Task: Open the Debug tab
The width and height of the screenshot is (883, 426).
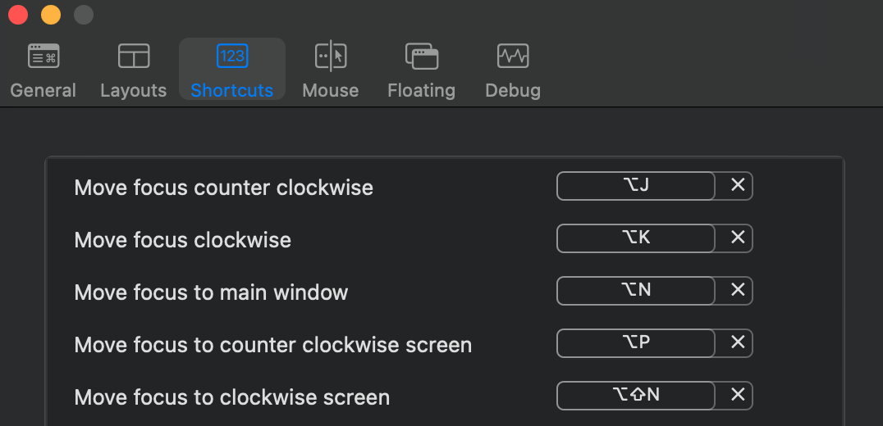Action: pos(513,69)
